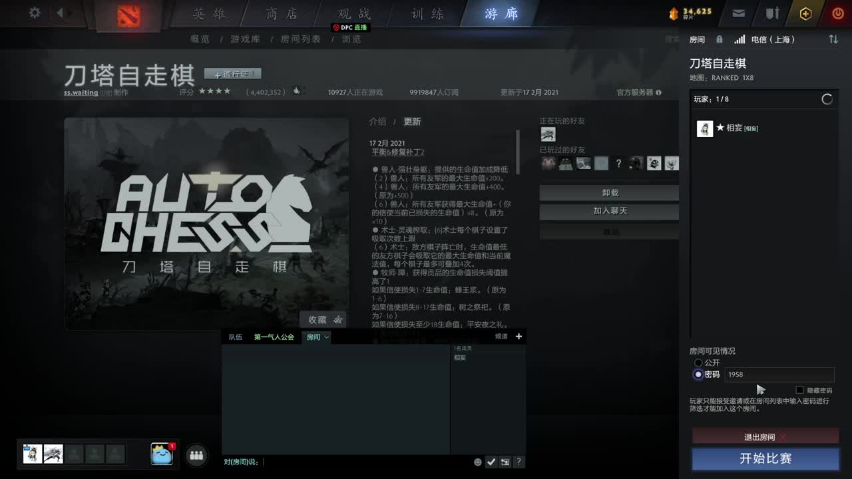Click the Dota Plus hexagon icon
This screenshot has height=479, width=852.
(805, 13)
